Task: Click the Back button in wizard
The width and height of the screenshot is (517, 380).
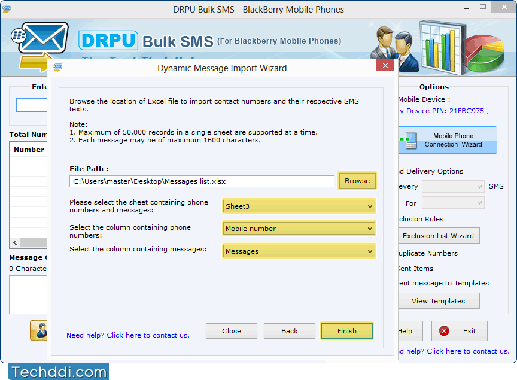Action: pyautogui.click(x=290, y=331)
